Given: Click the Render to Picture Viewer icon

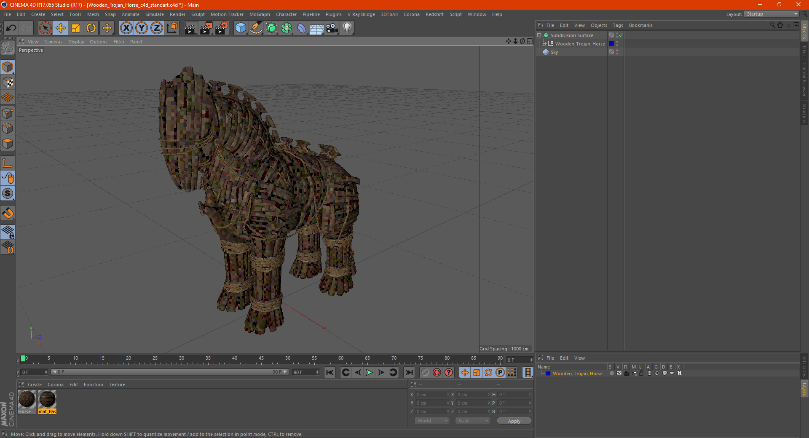Looking at the screenshot, I should 206,28.
